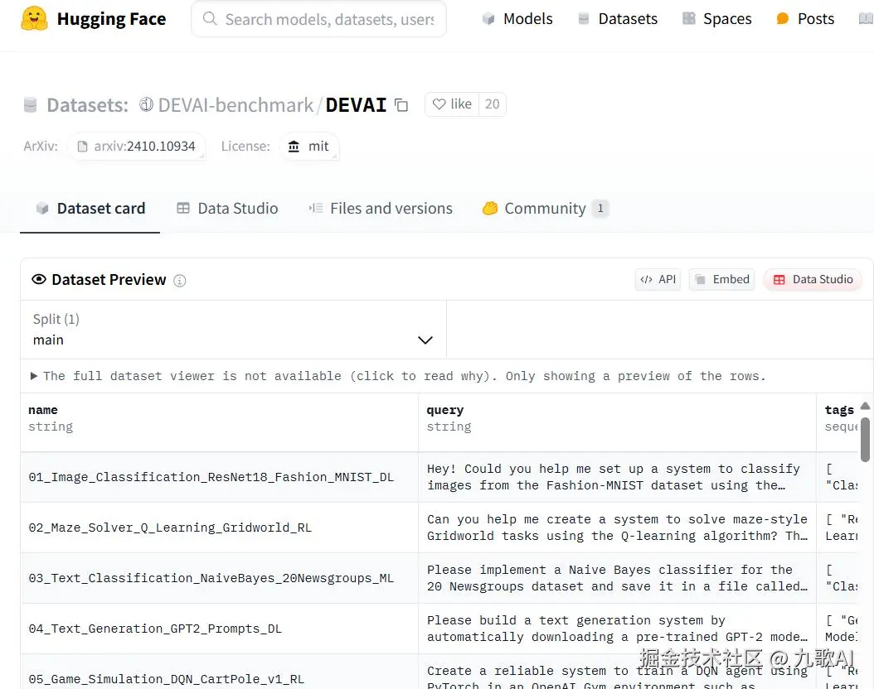Screen dimensions: 874x689
Task: Click the query cell starting "Create a reliable system"
Action: coord(617,672)
